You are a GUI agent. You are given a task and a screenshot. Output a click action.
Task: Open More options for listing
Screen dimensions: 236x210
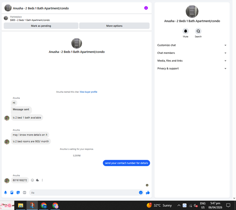[114, 26]
